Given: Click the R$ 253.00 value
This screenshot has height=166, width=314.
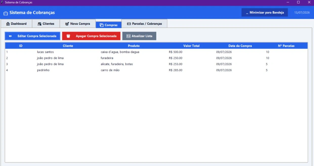Looking at the screenshot, I should [x=176, y=64].
